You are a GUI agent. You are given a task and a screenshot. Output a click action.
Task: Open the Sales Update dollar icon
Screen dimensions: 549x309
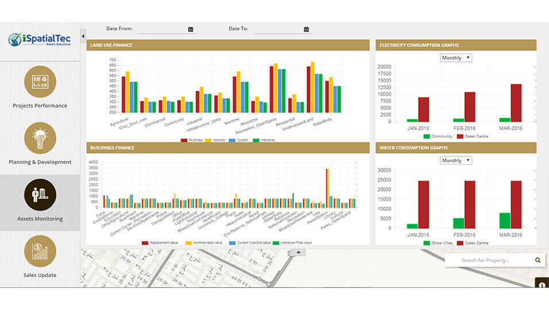click(40, 251)
